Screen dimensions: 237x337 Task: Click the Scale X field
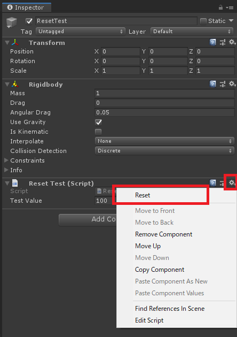click(120, 71)
